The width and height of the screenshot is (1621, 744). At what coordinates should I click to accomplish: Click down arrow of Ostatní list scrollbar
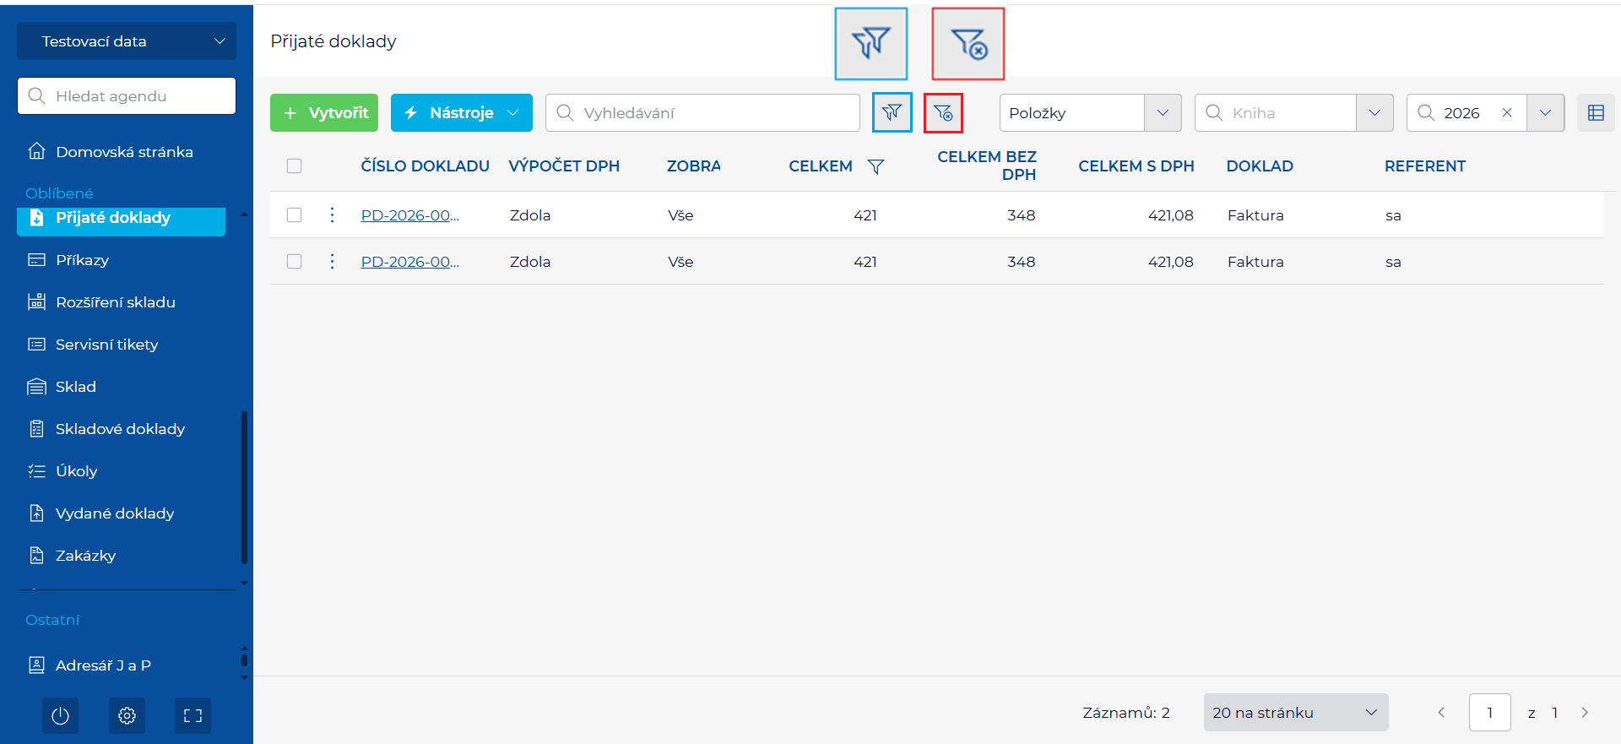(244, 677)
